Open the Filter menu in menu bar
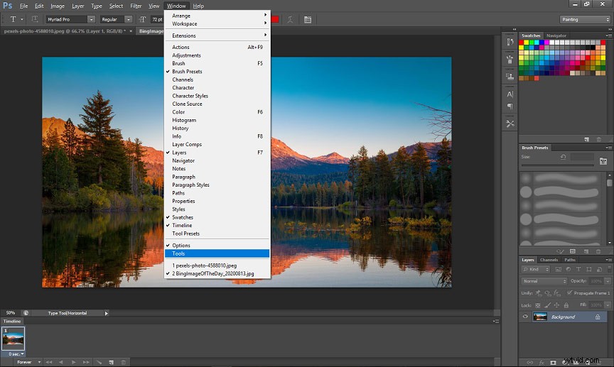Image resolution: width=614 pixels, height=367 pixels. (x=136, y=6)
